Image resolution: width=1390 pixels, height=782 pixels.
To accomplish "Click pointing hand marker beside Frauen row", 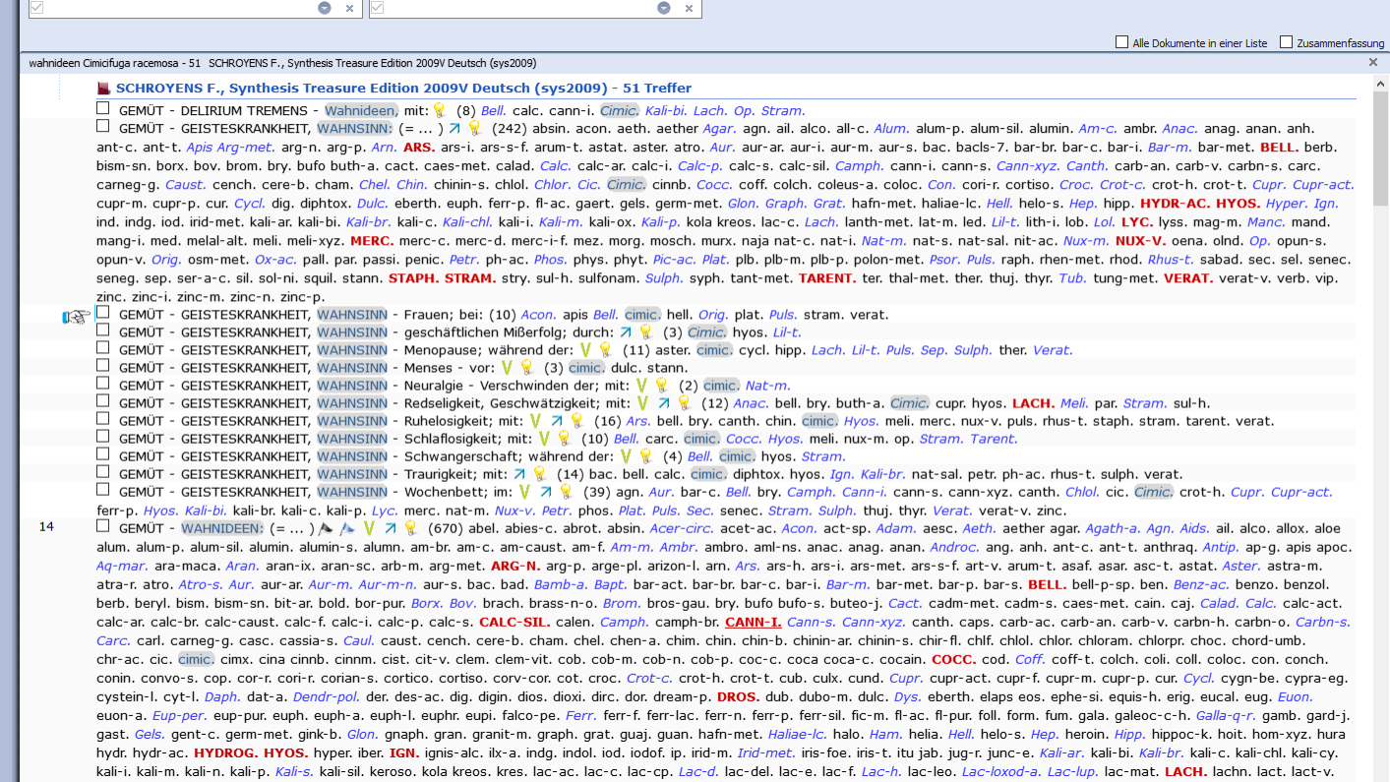I will click(x=77, y=316).
